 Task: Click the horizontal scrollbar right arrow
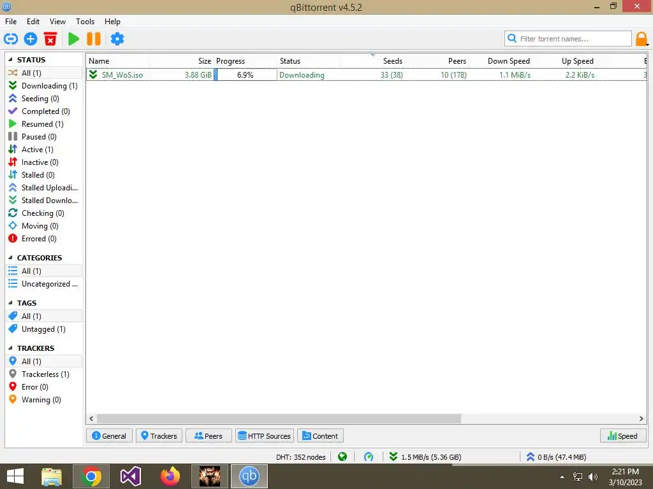click(642, 419)
